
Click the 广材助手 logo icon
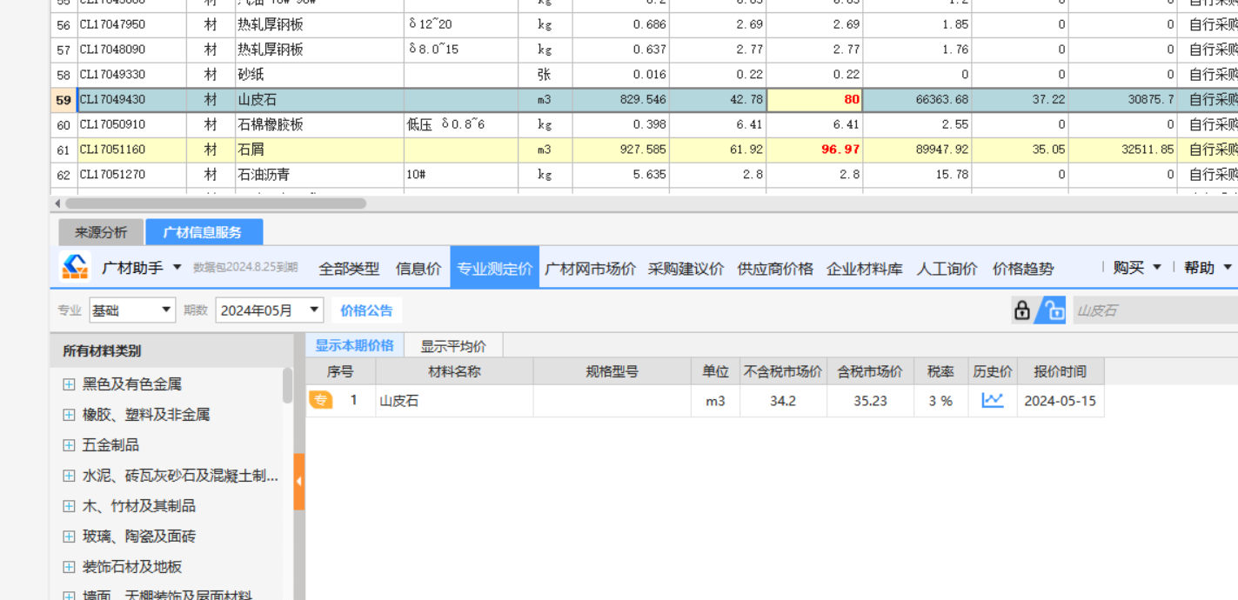pos(75,267)
